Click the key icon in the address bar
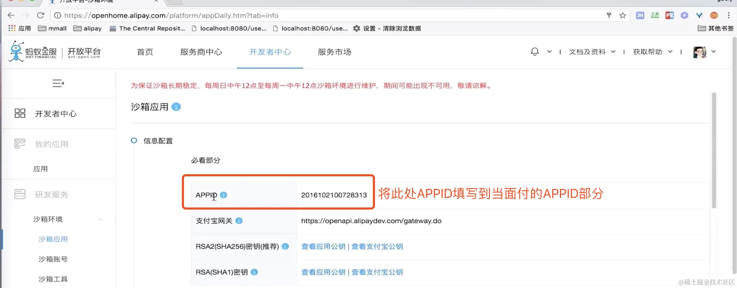The height and width of the screenshot is (288, 737). (609, 15)
